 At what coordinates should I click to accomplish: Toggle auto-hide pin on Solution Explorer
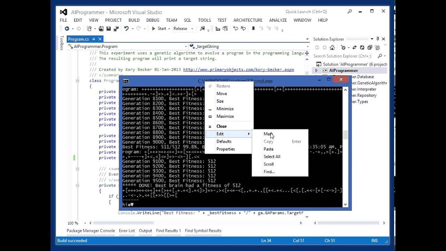[378, 39]
